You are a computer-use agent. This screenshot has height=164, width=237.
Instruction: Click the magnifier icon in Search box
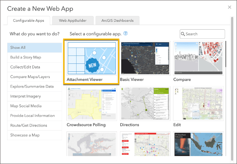(x=183, y=34)
